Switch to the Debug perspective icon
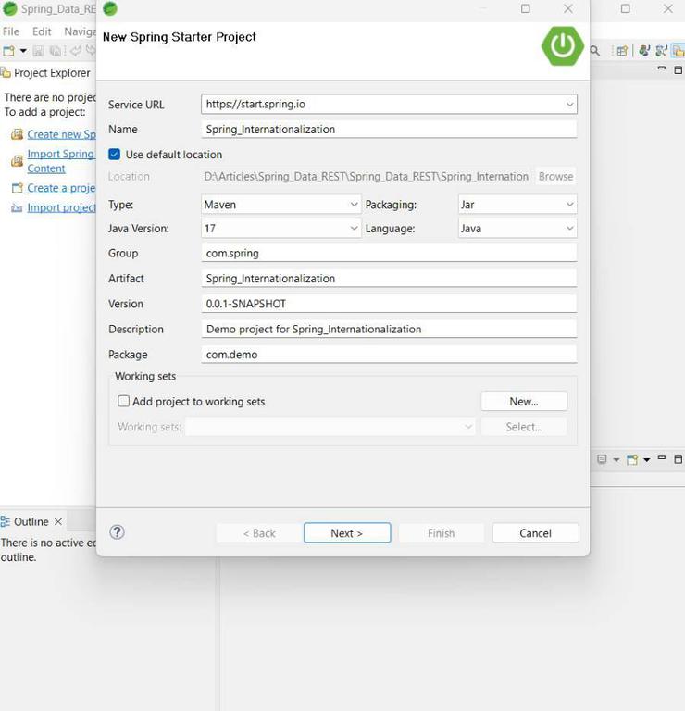The width and height of the screenshot is (685, 711). coord(662,51)
